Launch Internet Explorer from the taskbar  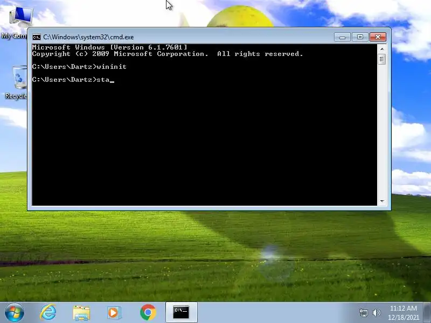tap(48, 313)
